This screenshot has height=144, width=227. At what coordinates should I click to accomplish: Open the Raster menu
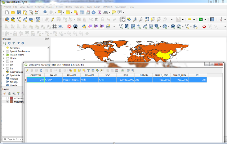tap(68, 7)
